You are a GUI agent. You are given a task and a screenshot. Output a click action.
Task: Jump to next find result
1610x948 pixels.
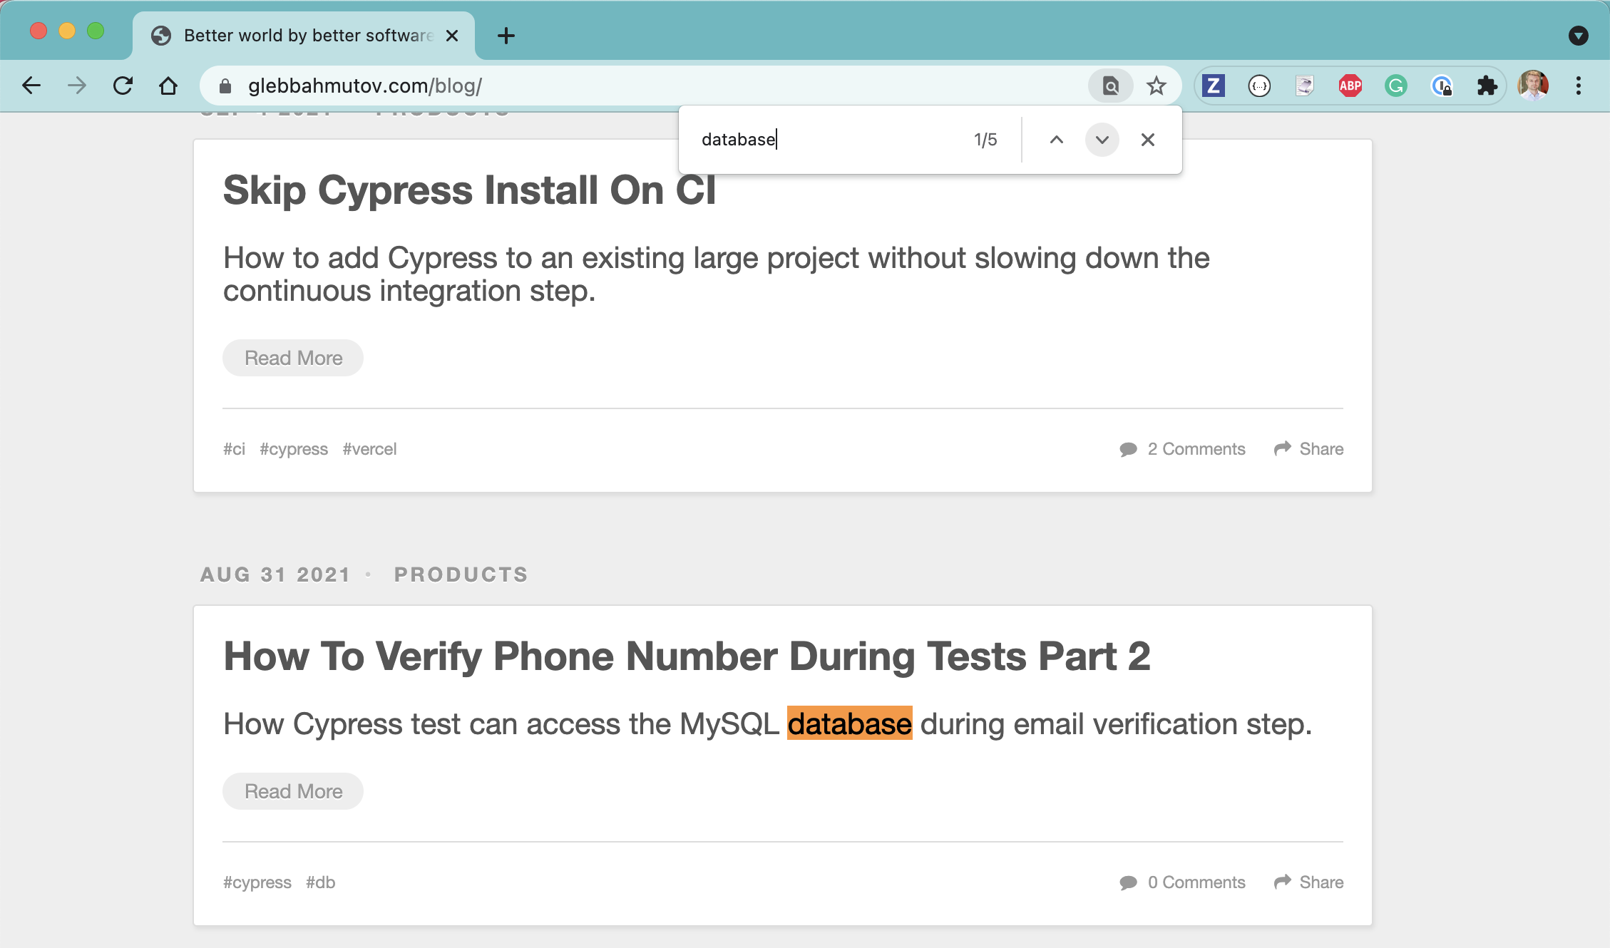[x=1102, y=140]
